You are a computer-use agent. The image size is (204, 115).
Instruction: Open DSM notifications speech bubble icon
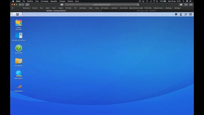click(x=176, y=14)
